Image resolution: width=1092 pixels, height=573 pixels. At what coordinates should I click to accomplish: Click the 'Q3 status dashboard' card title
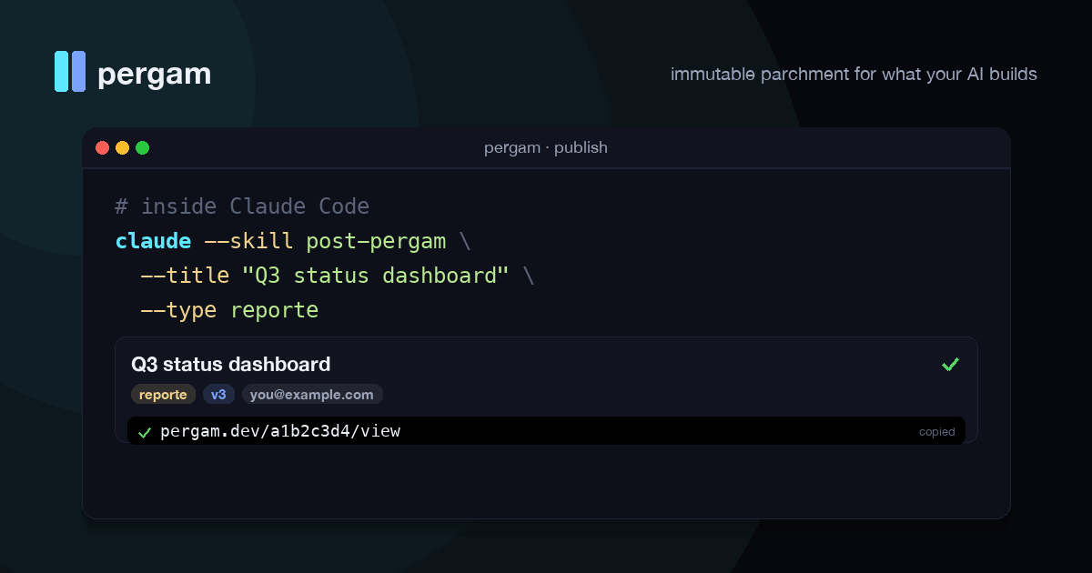[231, 364]
